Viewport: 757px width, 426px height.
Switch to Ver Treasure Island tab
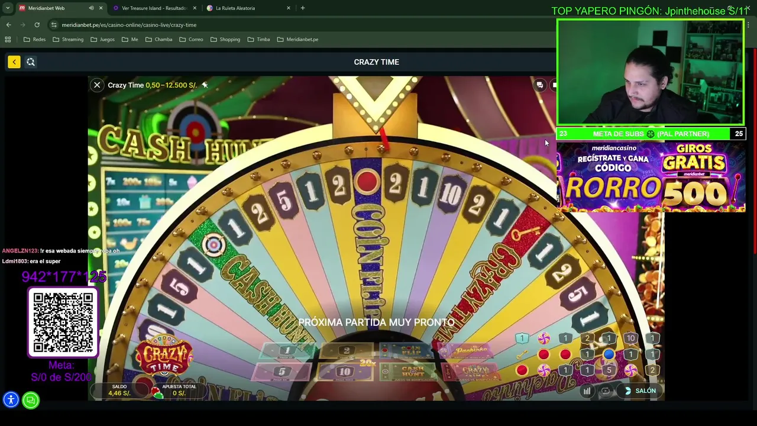154,8
